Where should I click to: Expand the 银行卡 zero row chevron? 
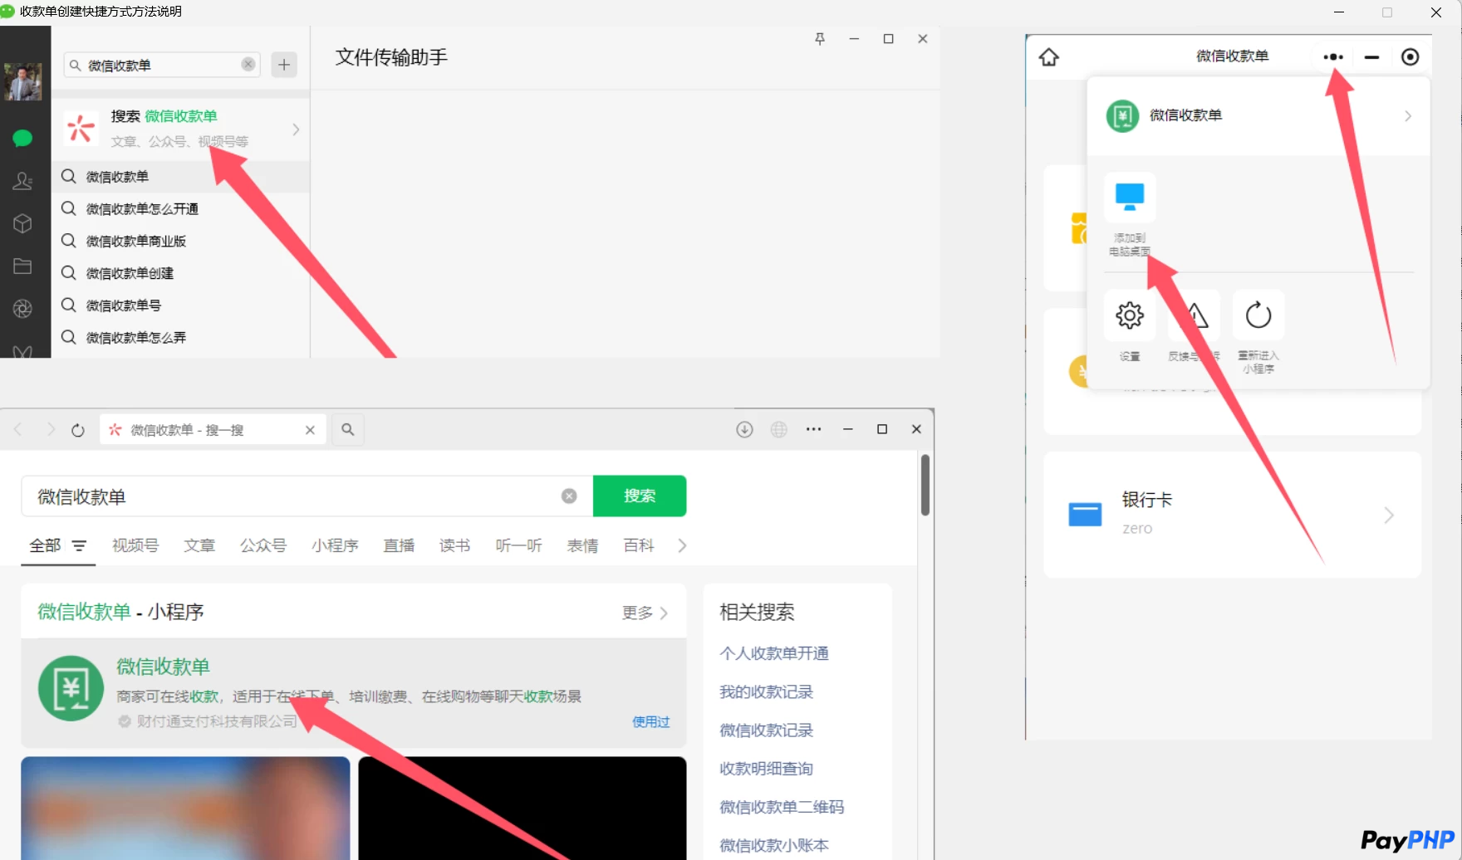1389,516
